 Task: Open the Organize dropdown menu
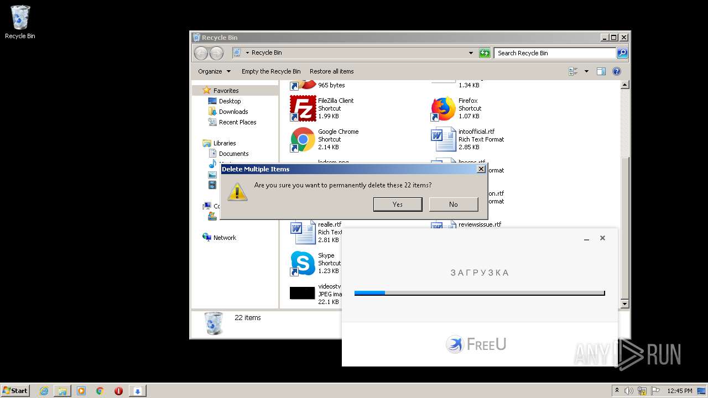[x=214, y=71]
